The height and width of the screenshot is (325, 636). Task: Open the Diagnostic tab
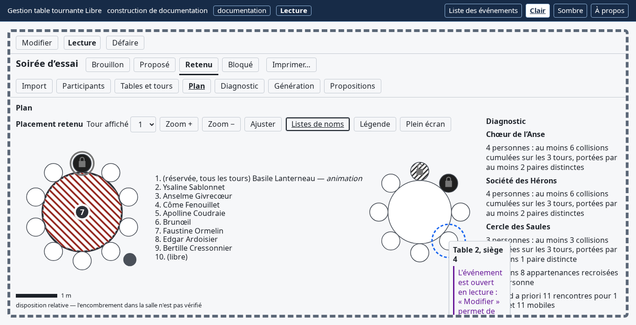point(239,86)
